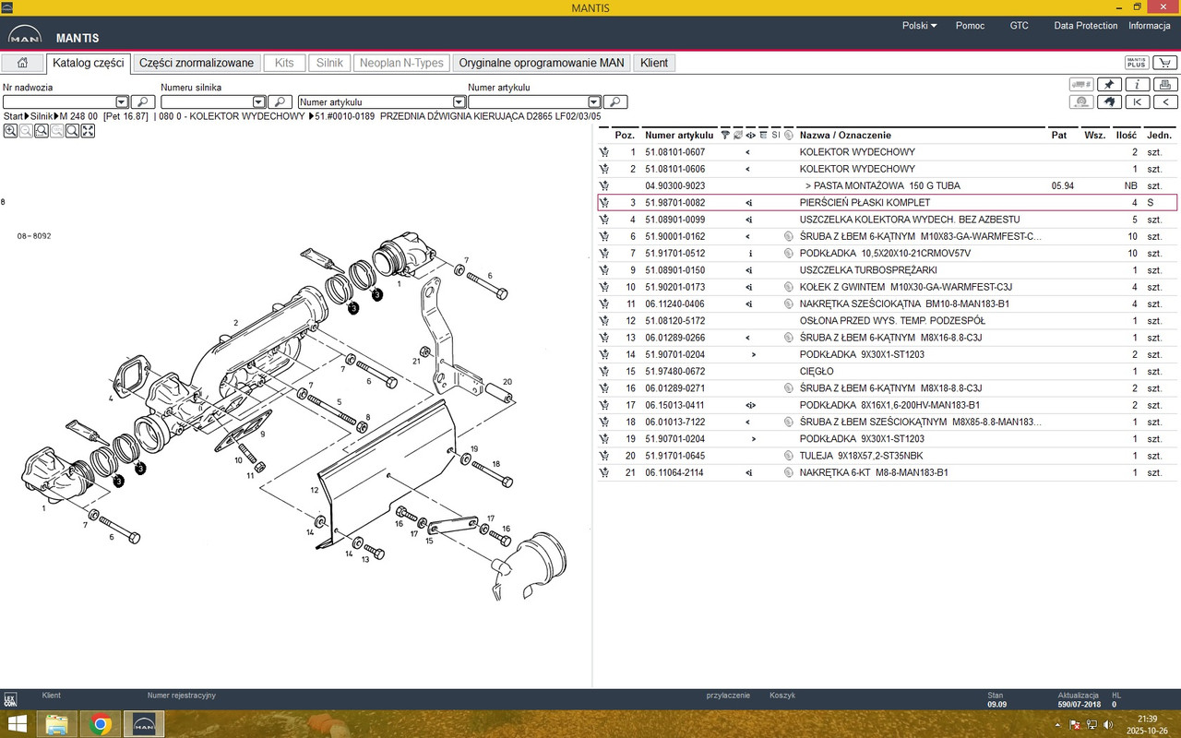The width and height of the screenshot is (1181, 738).
Task: Open the Windows Start menu
Action: 18,724
